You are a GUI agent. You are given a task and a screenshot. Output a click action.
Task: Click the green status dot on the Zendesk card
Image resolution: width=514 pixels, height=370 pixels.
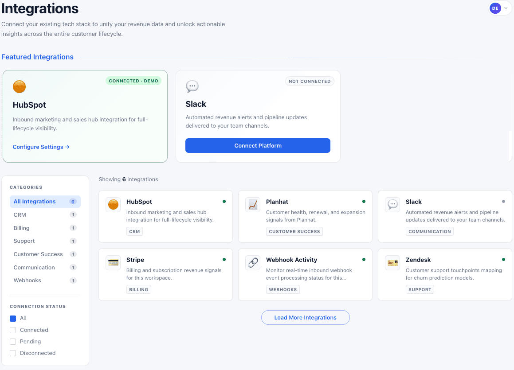click(x=503, y=259)
